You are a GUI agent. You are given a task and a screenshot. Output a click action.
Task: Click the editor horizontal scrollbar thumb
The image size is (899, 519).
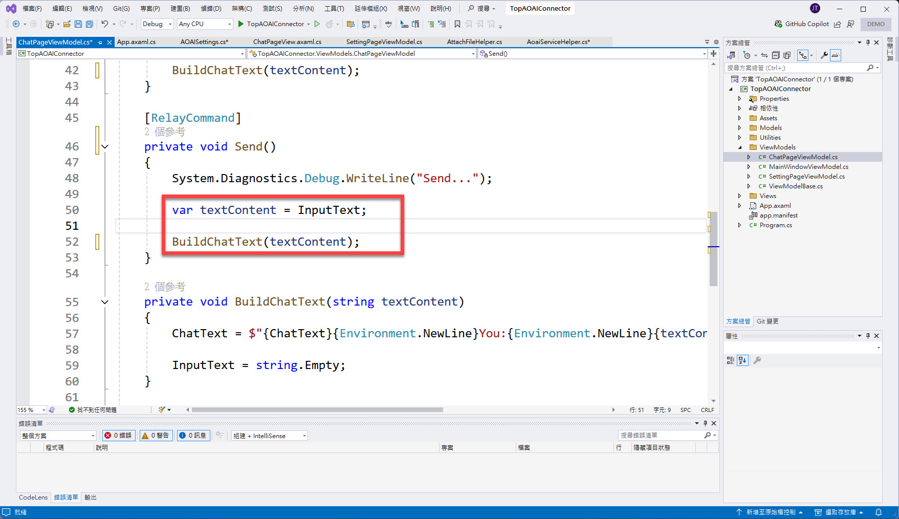click(x=317, y=410)
